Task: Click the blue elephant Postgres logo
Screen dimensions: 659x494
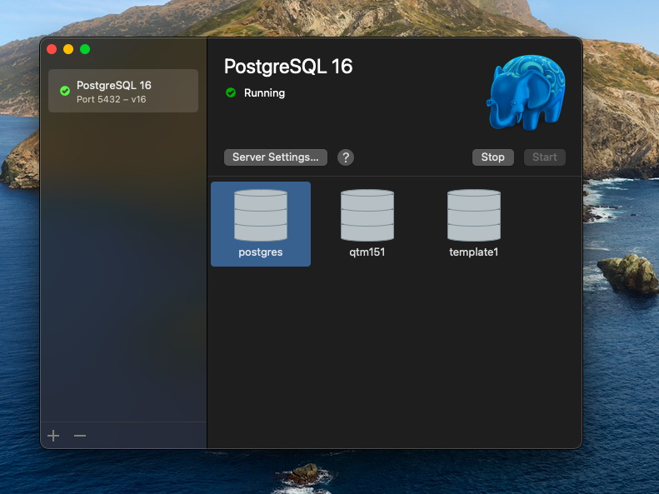Action: point(525,92)
